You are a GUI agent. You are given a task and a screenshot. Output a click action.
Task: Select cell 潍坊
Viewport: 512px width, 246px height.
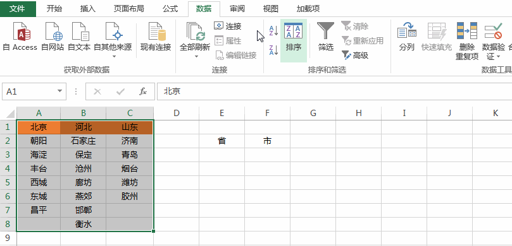tap(130, 182)
